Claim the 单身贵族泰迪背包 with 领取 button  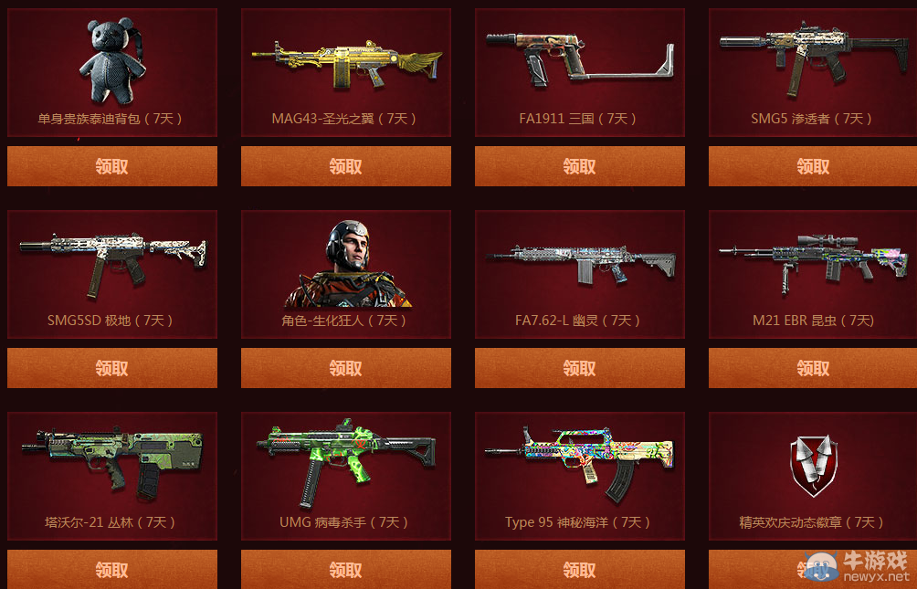[112, 166]
